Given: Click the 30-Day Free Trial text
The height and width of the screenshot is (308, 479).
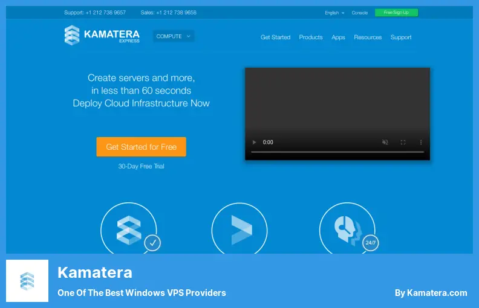Looking at the screenshot, I should [141, 166].
